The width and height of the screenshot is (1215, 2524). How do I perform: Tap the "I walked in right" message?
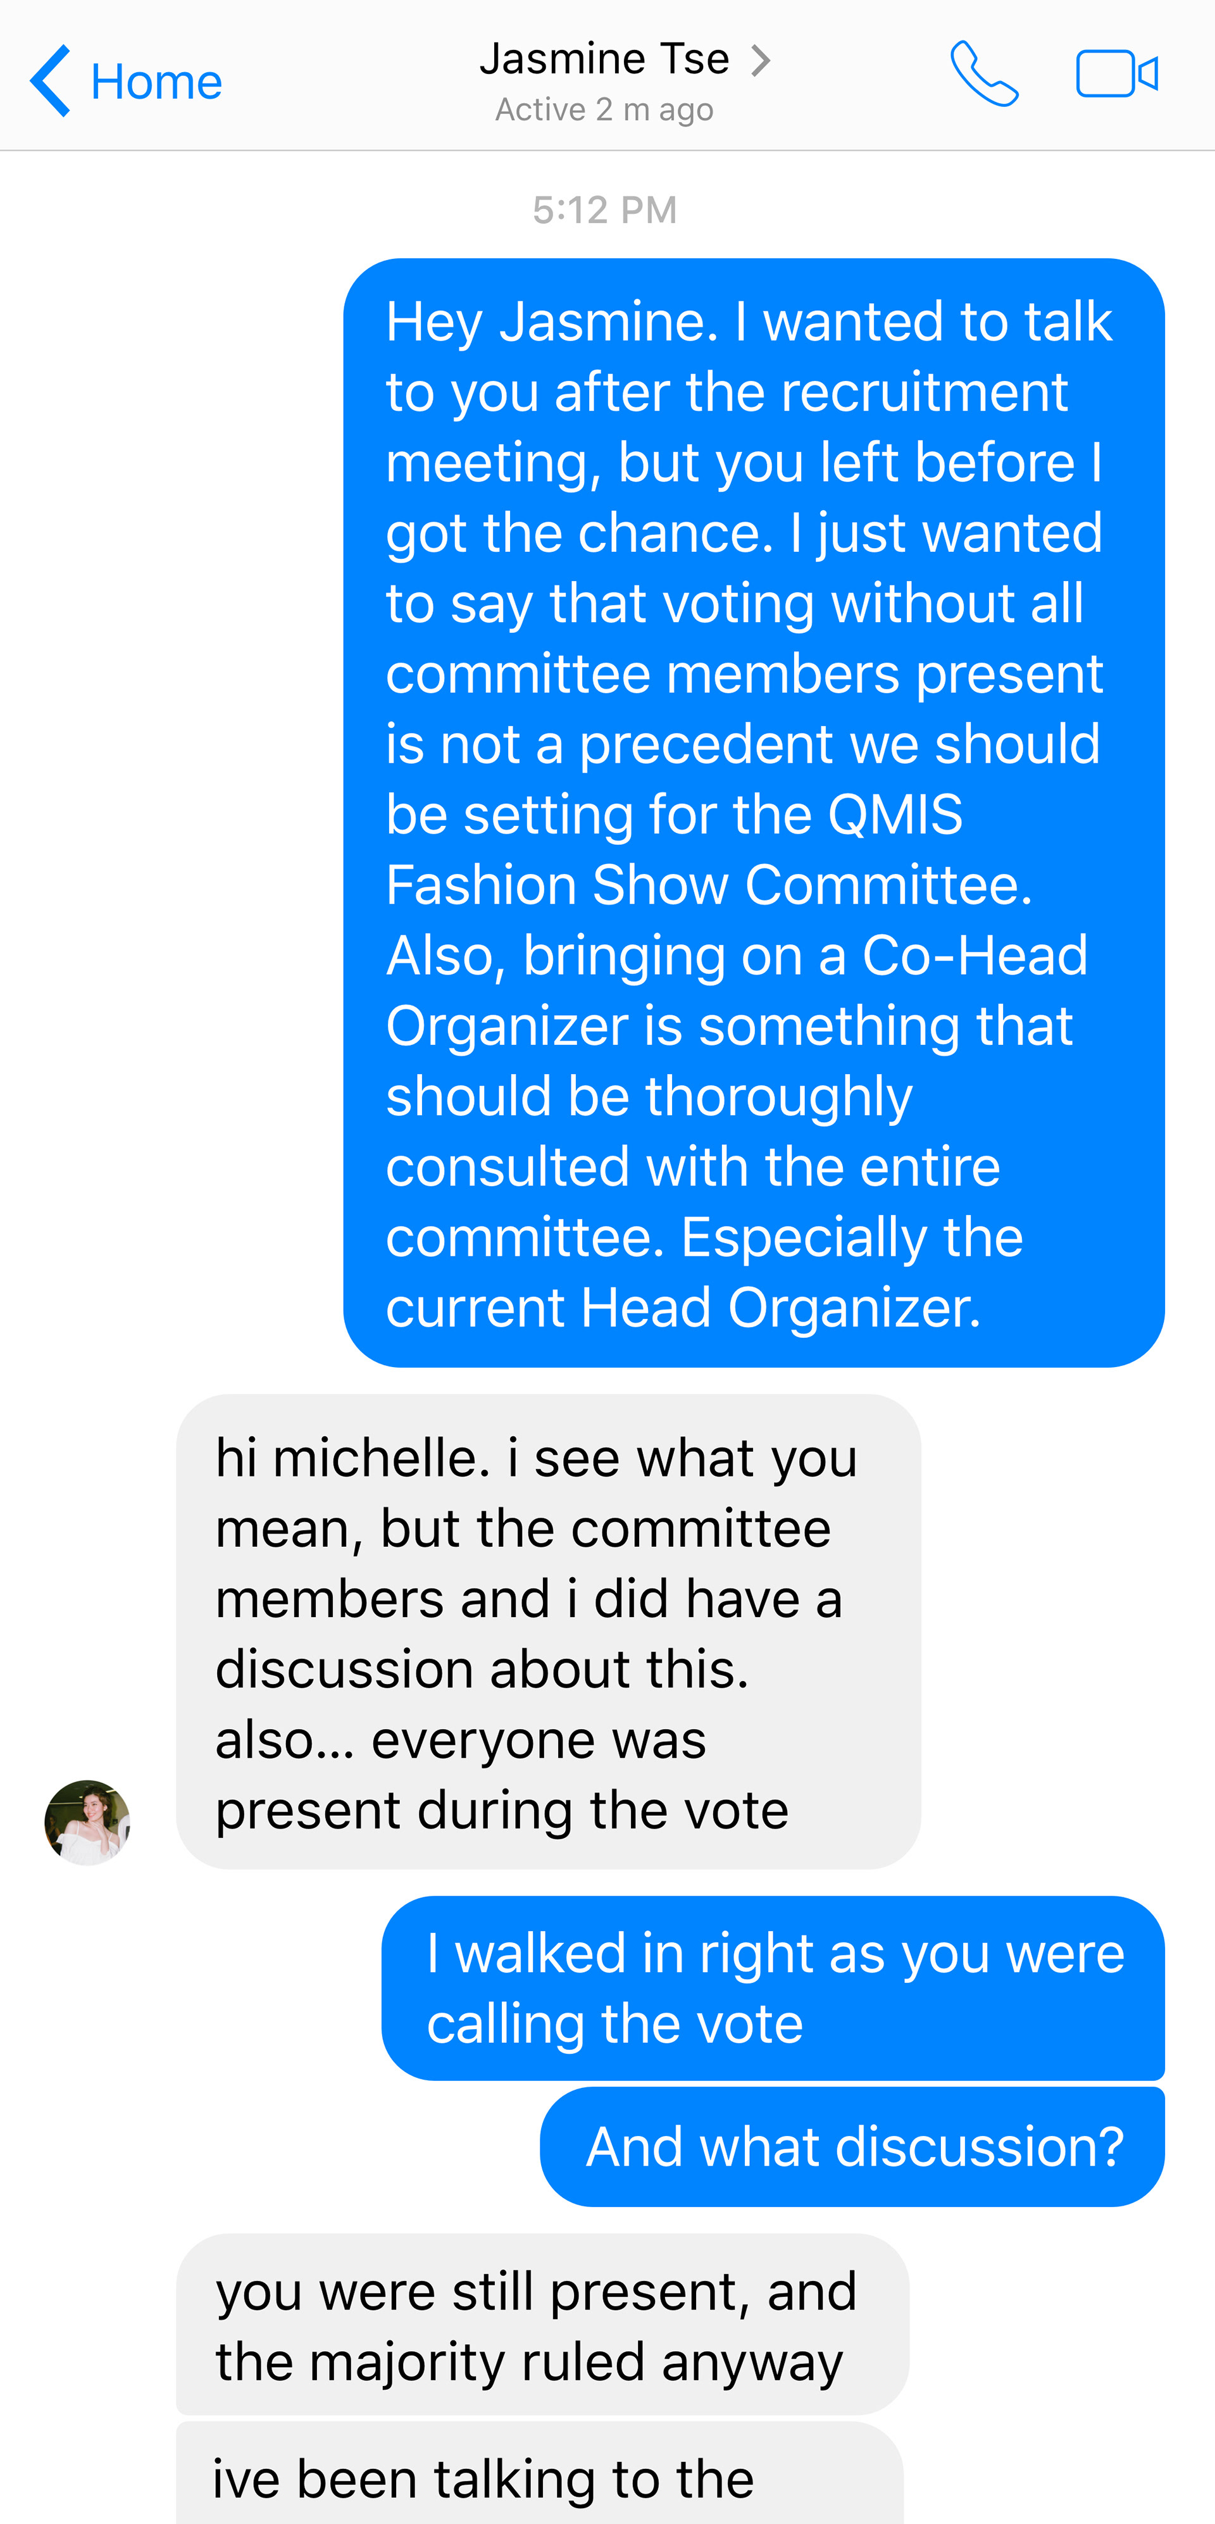click(773, 1987)
